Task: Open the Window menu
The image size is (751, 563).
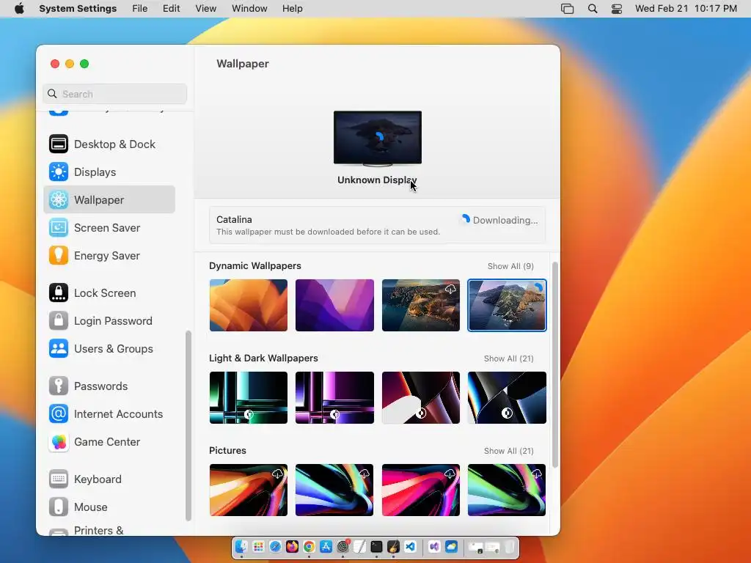Action: (x=249, y=9)
